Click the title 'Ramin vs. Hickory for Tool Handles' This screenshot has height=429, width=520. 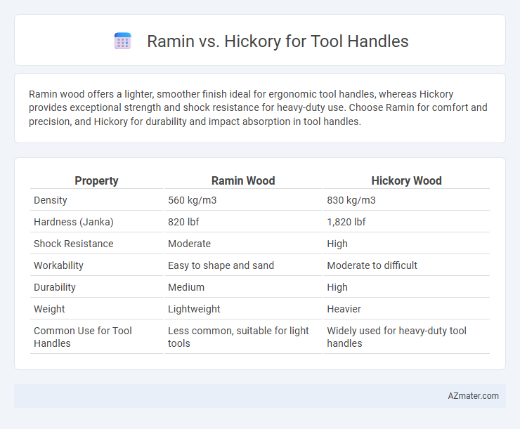(x=278, y=41)
